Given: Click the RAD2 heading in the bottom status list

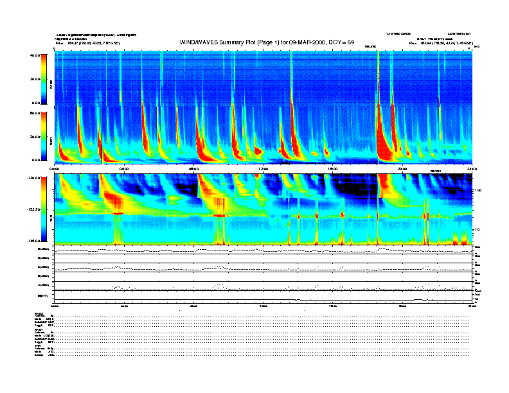Looking at the screenshot, I should 39,313.
